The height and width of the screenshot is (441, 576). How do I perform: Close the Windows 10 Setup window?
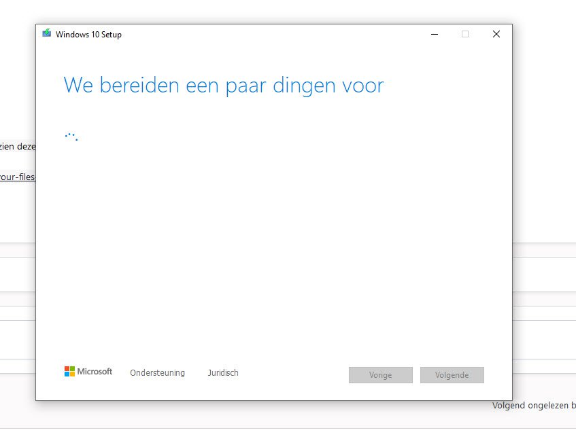tap(496, 34)
